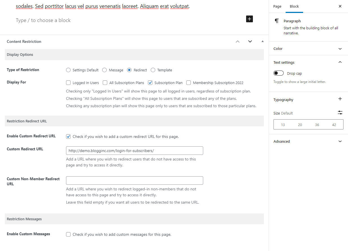
Task: Choose font size 36
Action: coord(317,125)
